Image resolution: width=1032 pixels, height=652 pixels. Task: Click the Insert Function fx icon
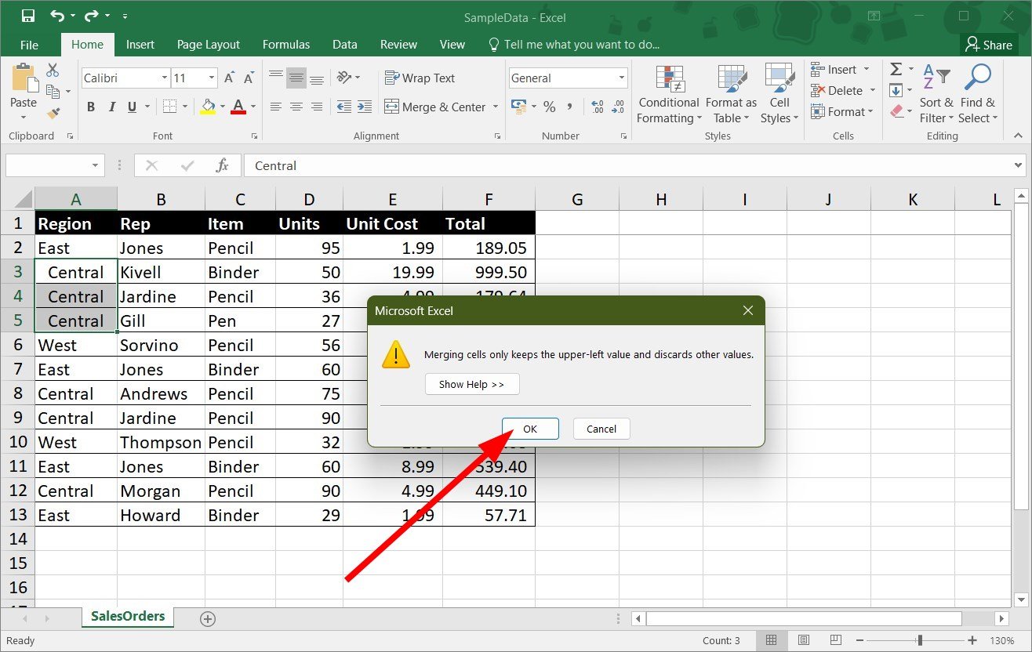(x=223, y=165)
